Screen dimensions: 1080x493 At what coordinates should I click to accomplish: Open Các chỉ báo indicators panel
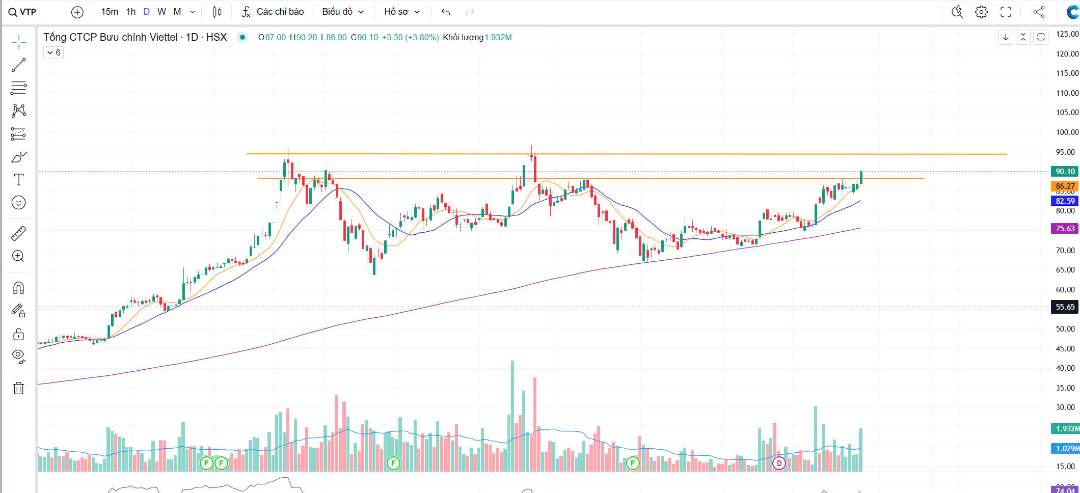coord(273,12)
